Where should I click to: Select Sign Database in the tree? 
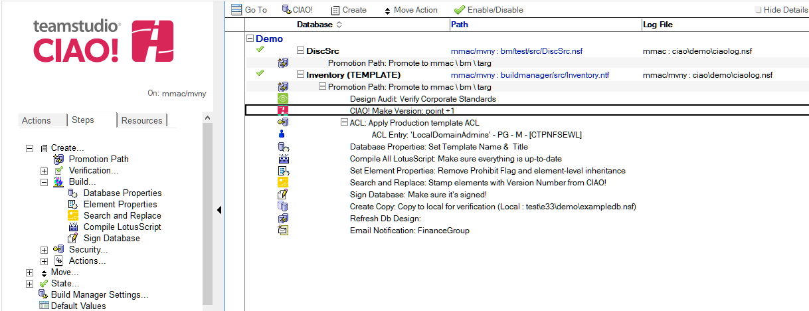[112, 238]
